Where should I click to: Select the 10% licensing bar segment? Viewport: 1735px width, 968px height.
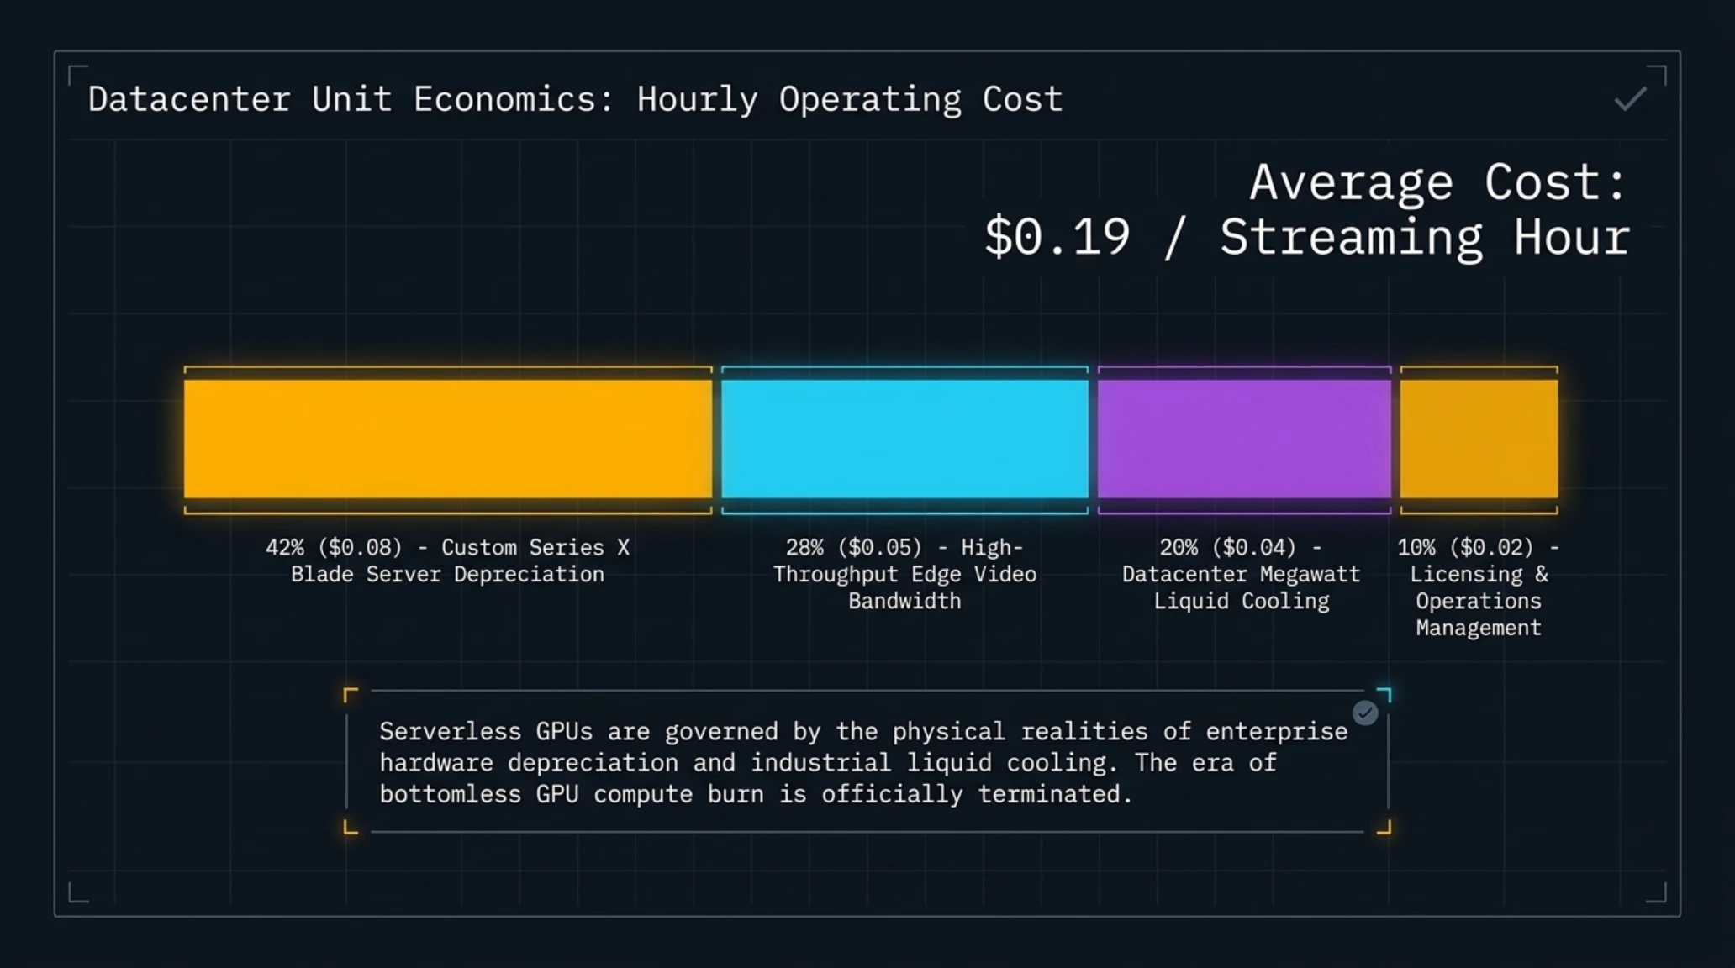click(1479, 439)
